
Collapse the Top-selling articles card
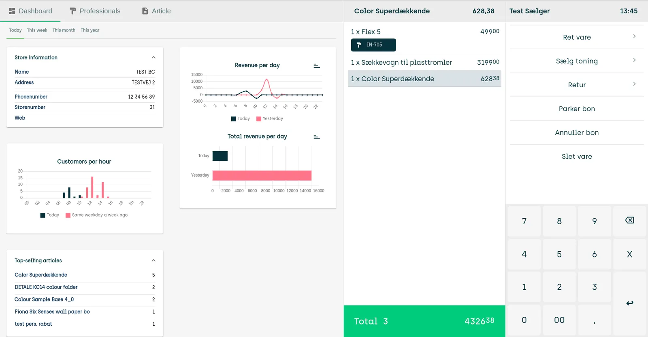153,261
